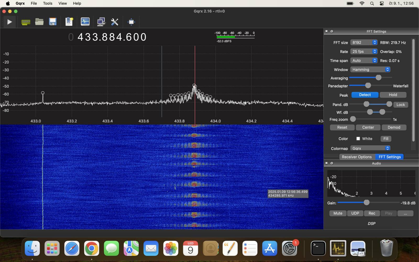
Task: Click the Gqrx icon in the Dock
Action: (x=338, y=248)
